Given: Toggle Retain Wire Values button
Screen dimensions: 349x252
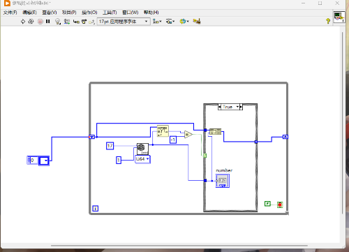Looking at the screenshot, I should (67, 22).
